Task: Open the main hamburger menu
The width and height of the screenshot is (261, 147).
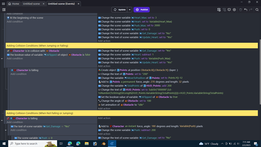Action: (3, 4)
